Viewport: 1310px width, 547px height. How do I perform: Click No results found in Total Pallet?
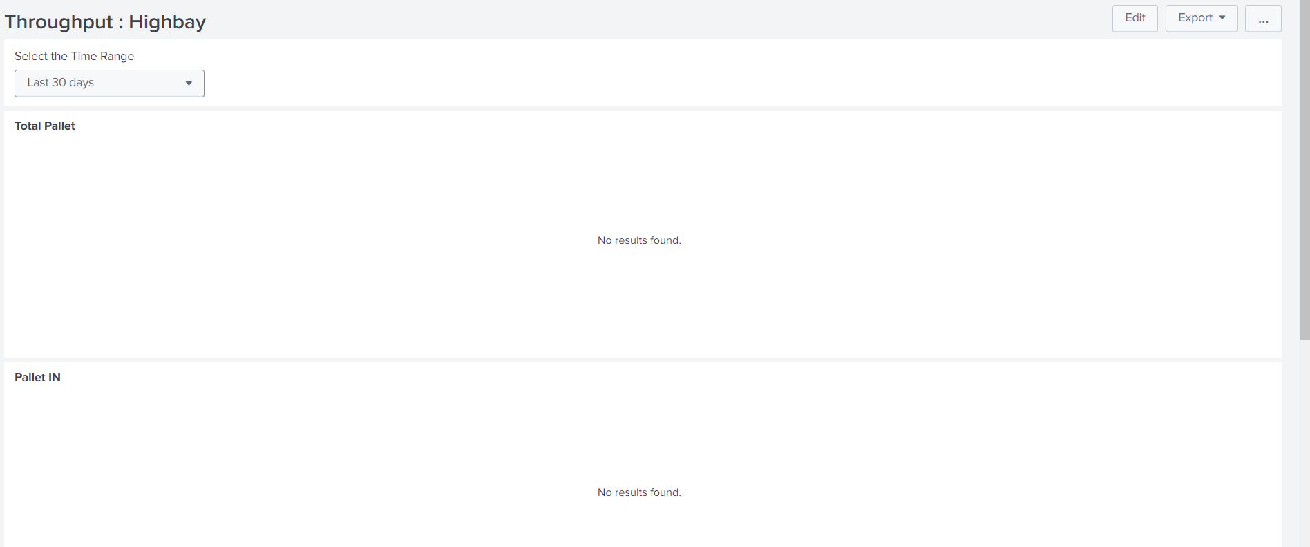pyautogui.click(x=639, y=240)
